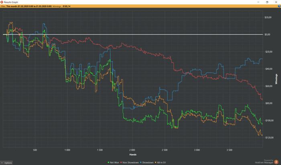The image size is (281, 165).
Task: Click the -$80,00 axis value
Action: (x=268, y=103)
